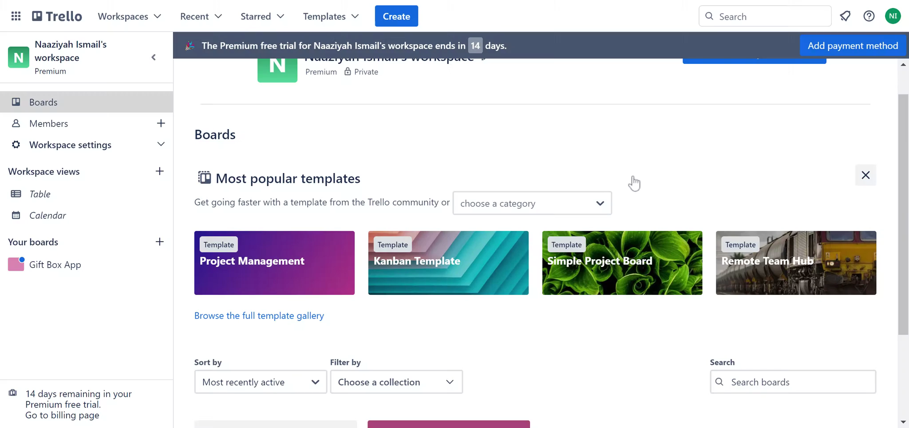Click the Members person icon
Screen dimensions: 909x428
pyautogui.click(x=16, y=123)
